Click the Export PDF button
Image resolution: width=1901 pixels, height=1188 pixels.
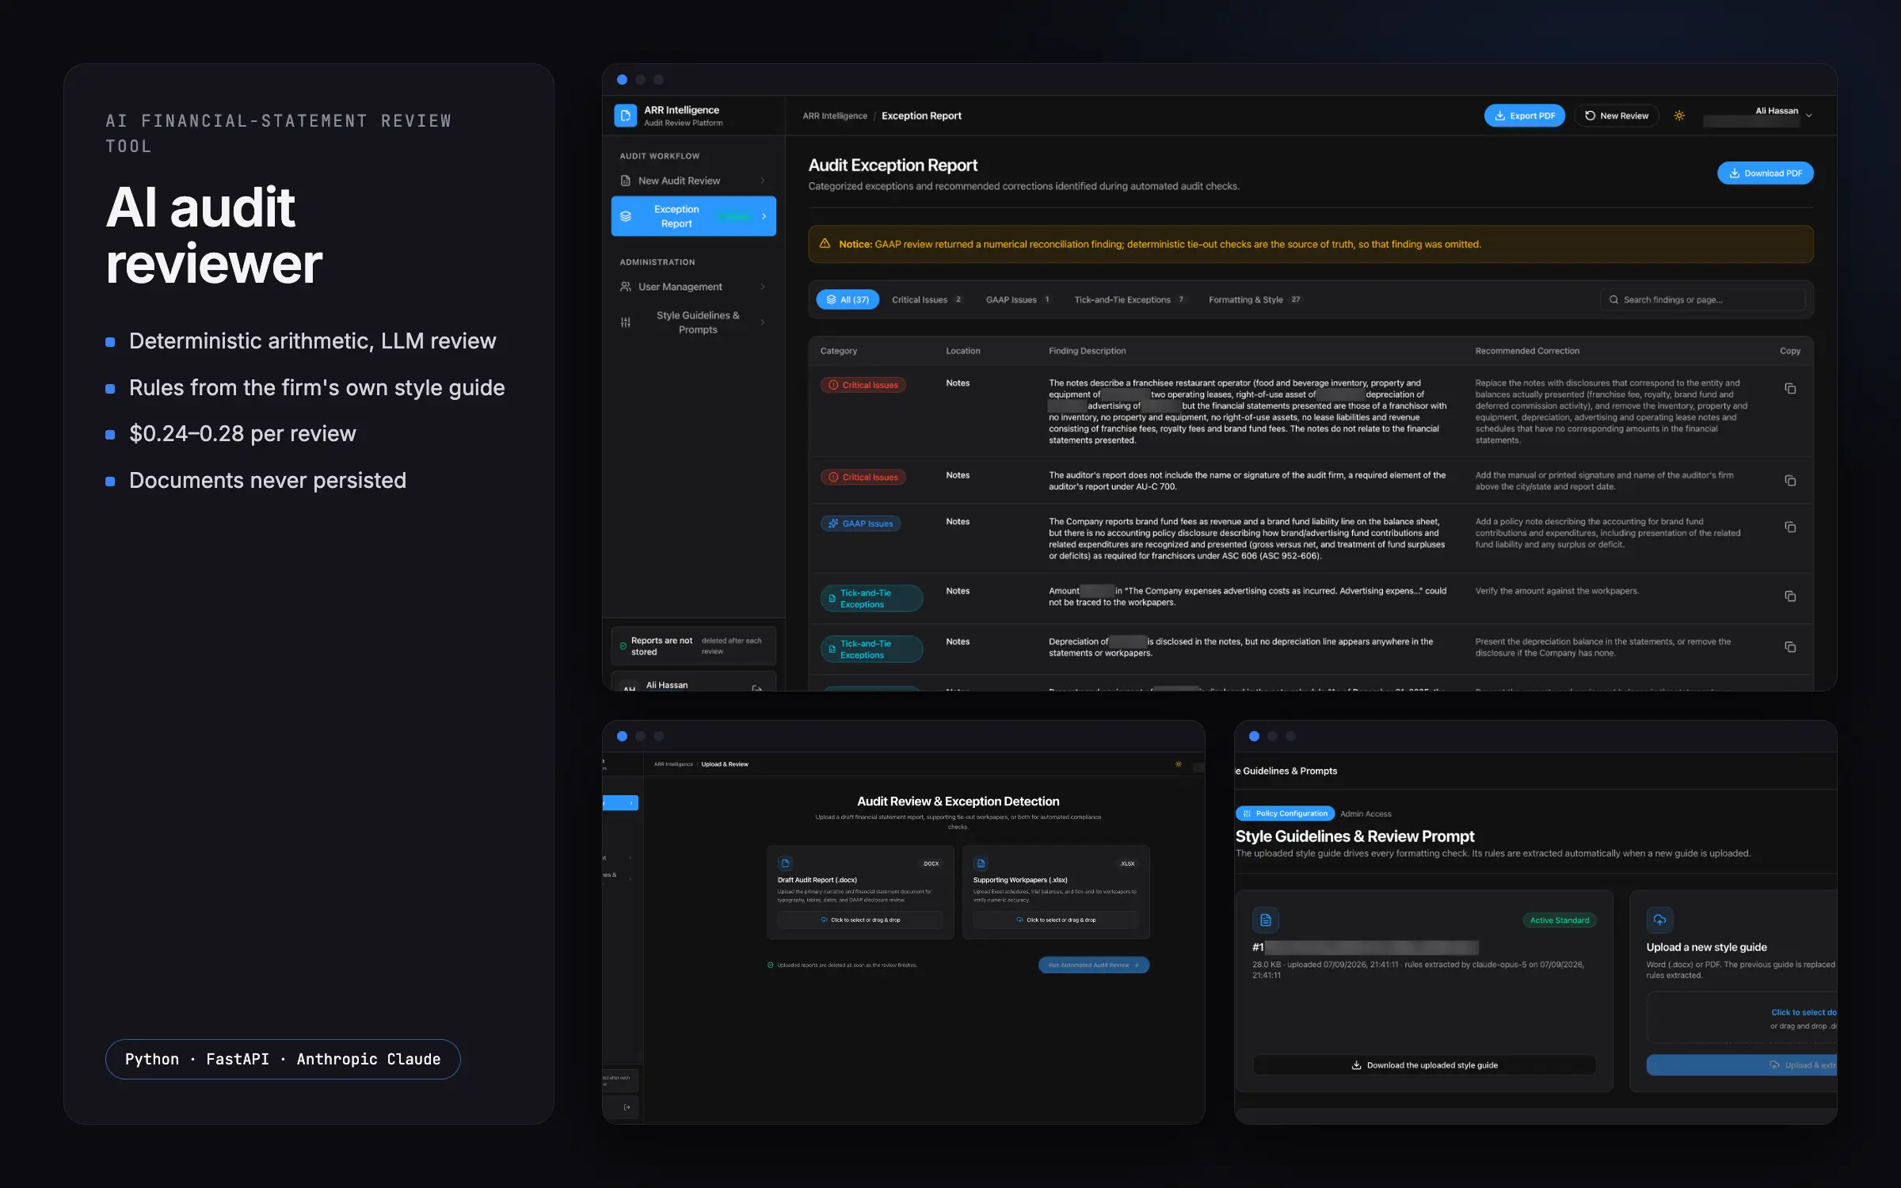pyautogui.click(x=1524, y=116)
